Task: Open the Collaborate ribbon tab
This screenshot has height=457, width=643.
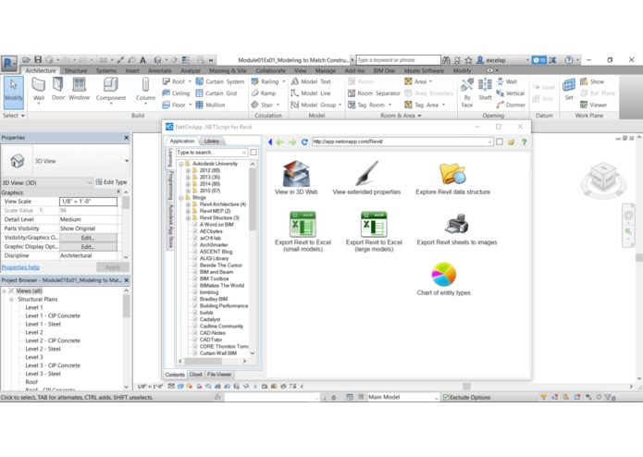Action: coord(271,70)
